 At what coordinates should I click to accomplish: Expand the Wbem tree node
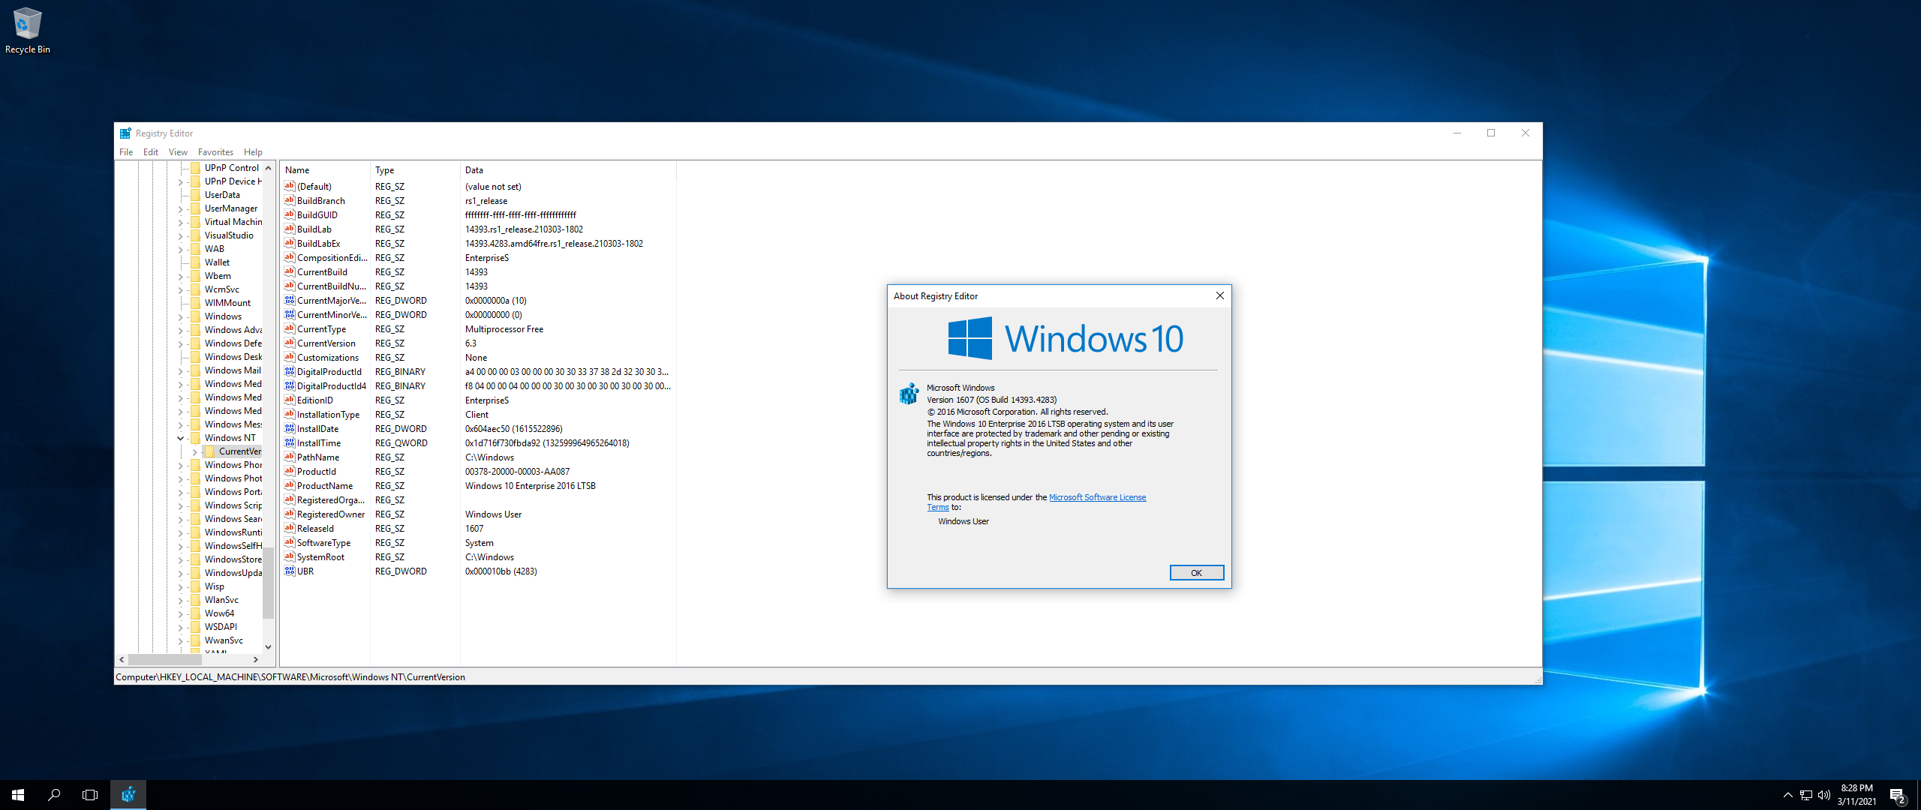click(180, 276)
